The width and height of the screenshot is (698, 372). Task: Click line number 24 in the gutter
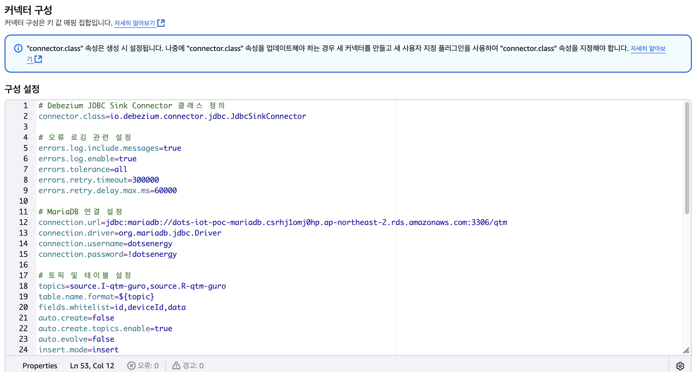tap(24, 349)
